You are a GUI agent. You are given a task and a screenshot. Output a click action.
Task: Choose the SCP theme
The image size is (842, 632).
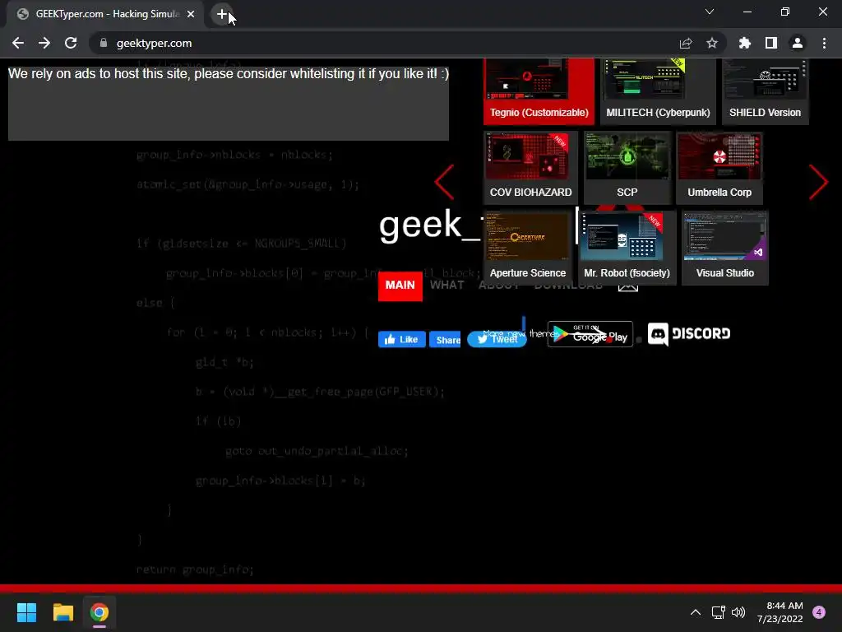point(627,168)
